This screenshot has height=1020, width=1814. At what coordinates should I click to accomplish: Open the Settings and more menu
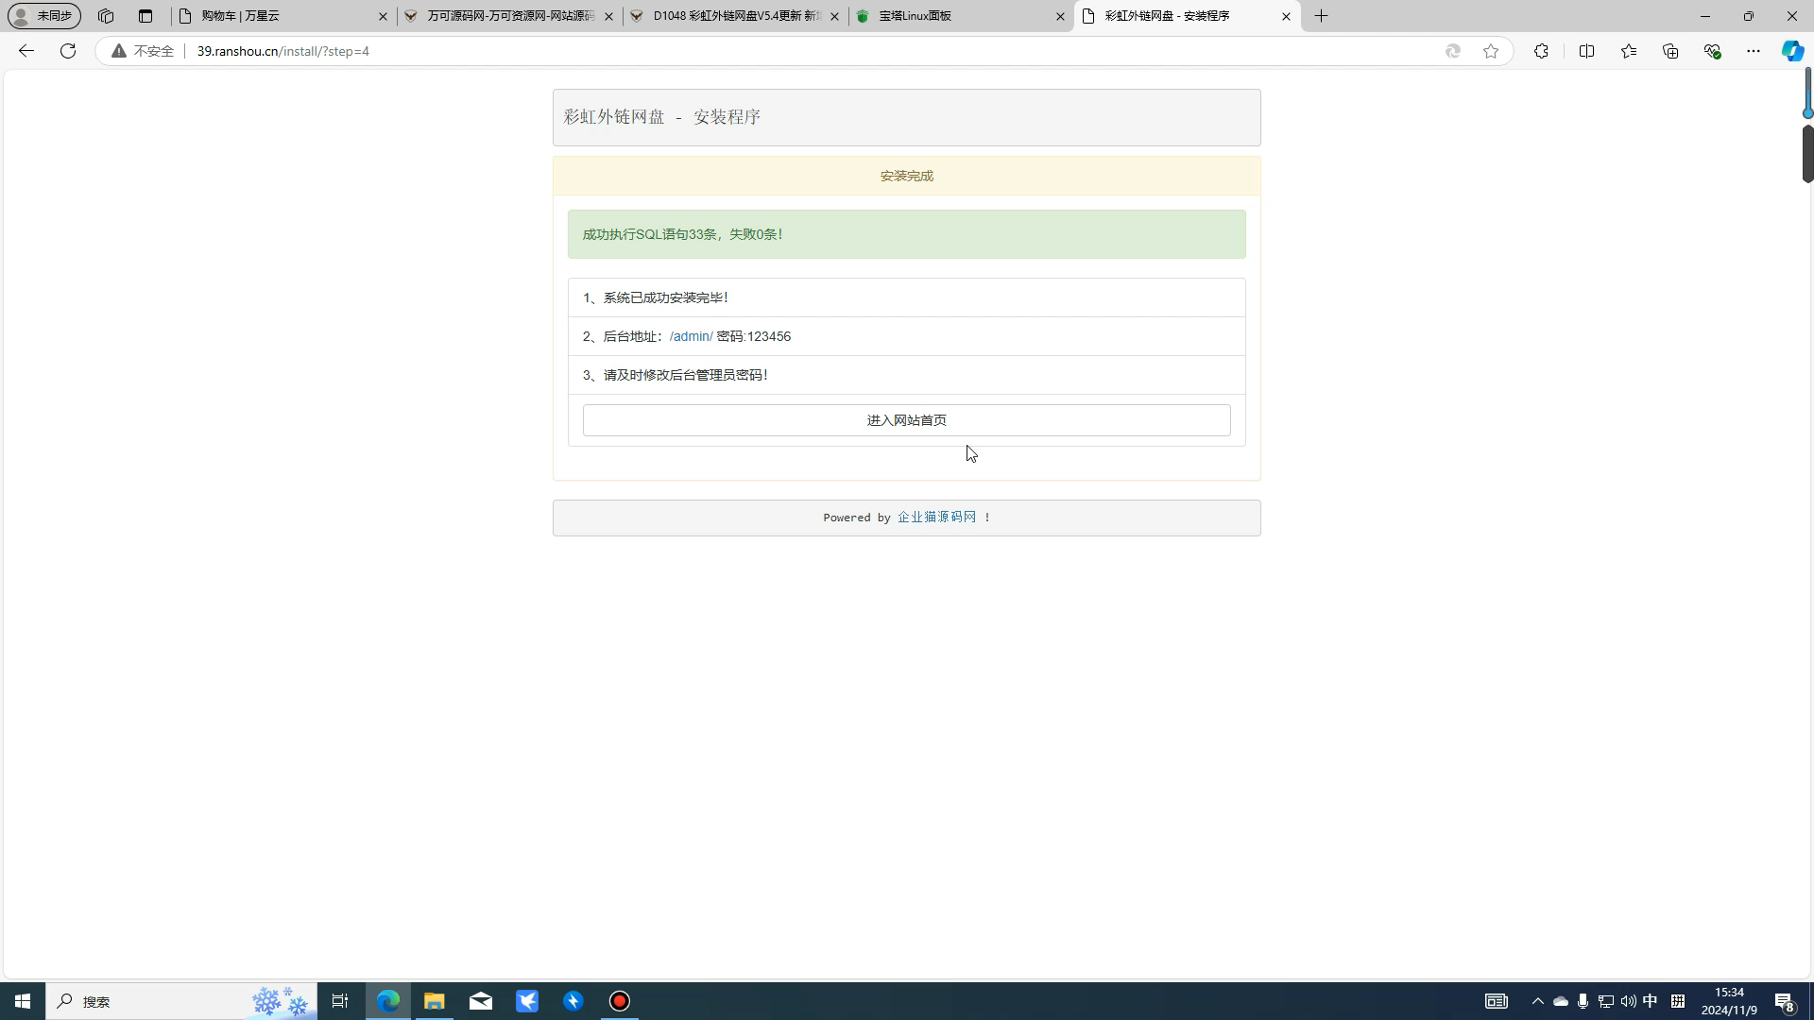(x=1754, y=51)
